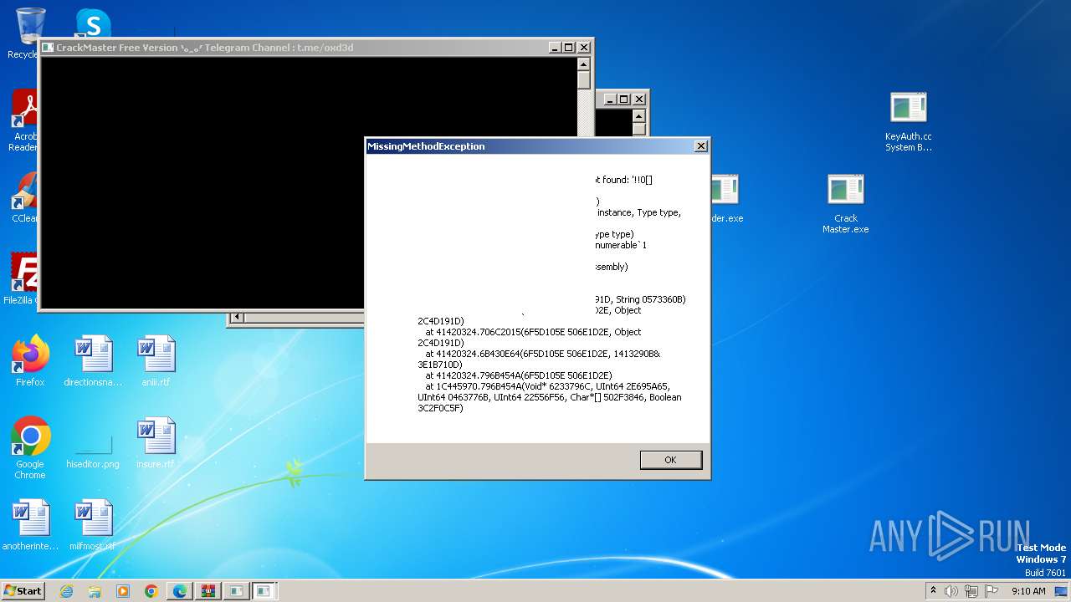
Task: Open the CrackMaster console system menu icon
Action: [48, 48]
